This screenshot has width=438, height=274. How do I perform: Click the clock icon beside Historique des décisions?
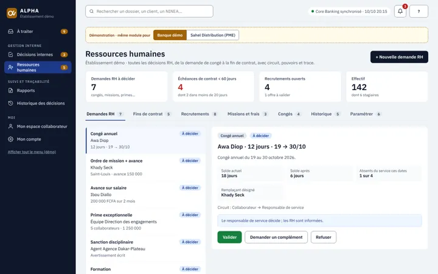click(10, 103)
